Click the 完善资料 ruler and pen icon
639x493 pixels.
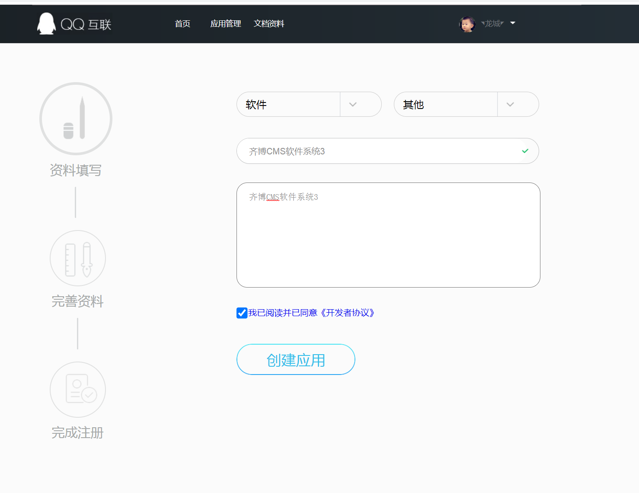pyautogui.click(x=78, y=258)
